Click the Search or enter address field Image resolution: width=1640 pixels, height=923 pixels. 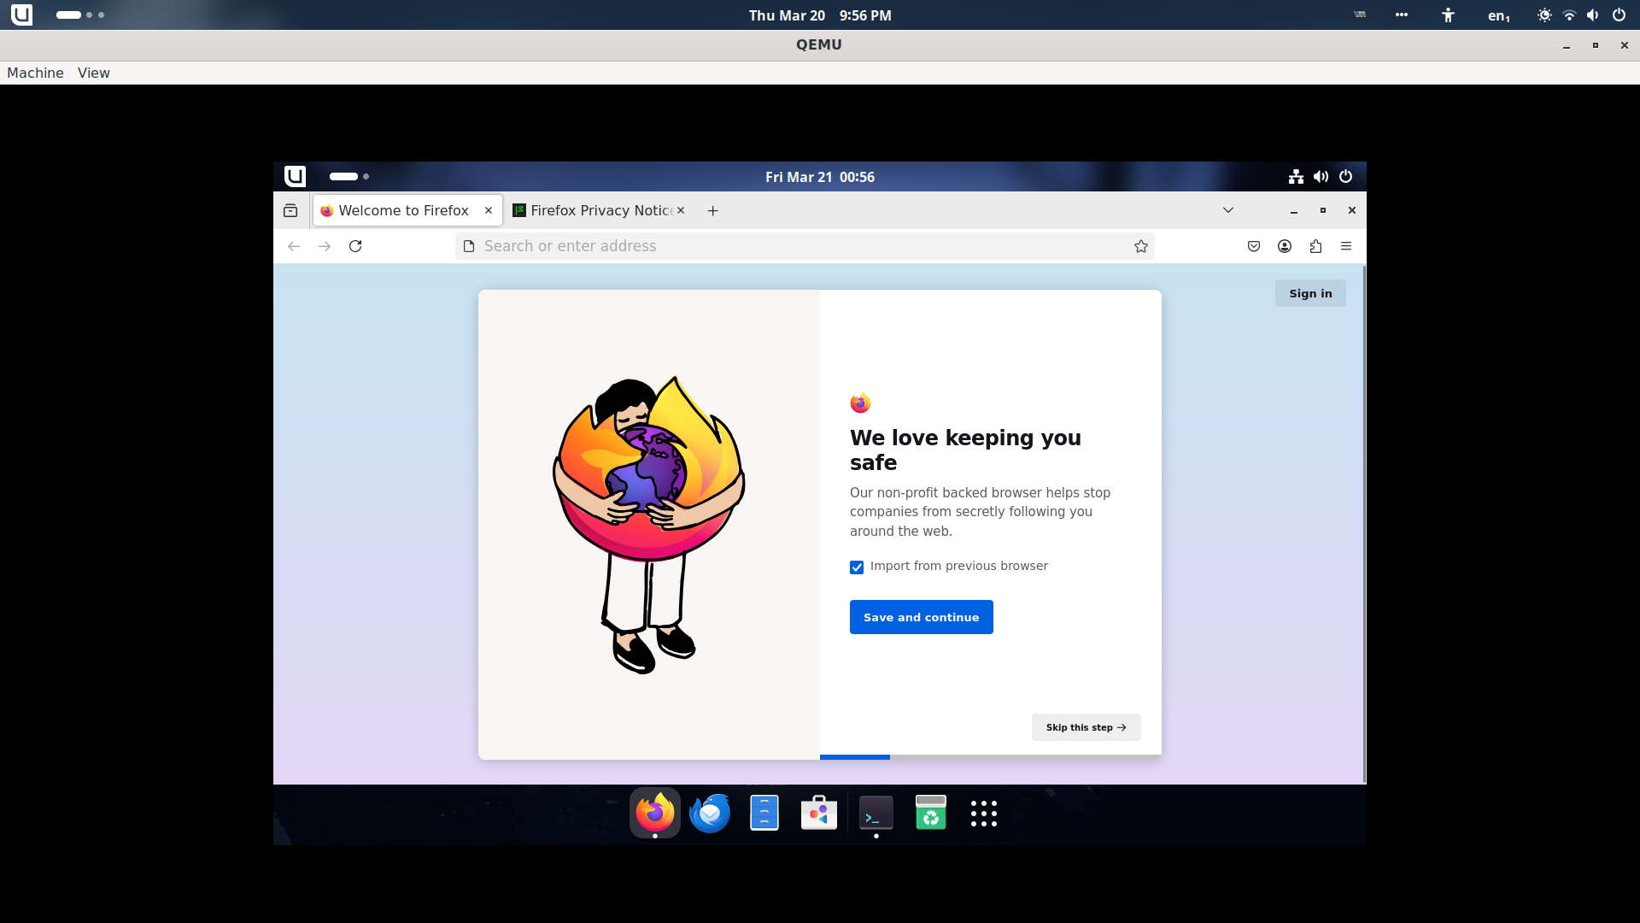point(794,246)
